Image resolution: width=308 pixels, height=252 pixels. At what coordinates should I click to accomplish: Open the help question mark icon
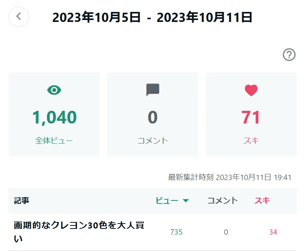pos(289,55)
